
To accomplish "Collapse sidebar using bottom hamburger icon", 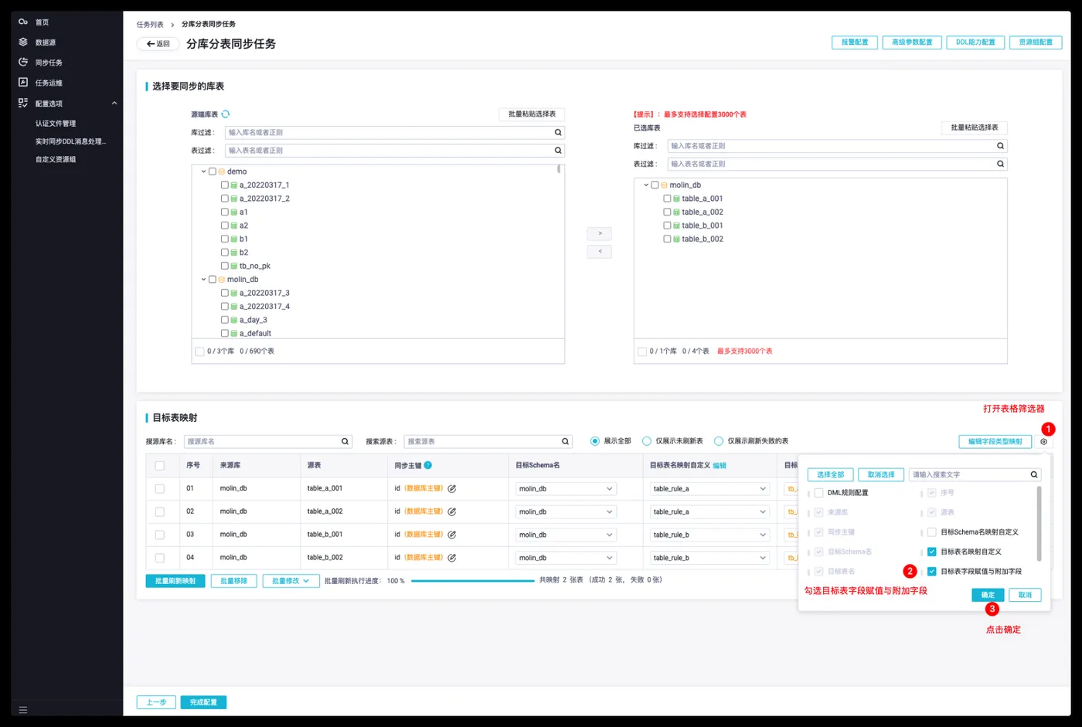I will 23,709.
